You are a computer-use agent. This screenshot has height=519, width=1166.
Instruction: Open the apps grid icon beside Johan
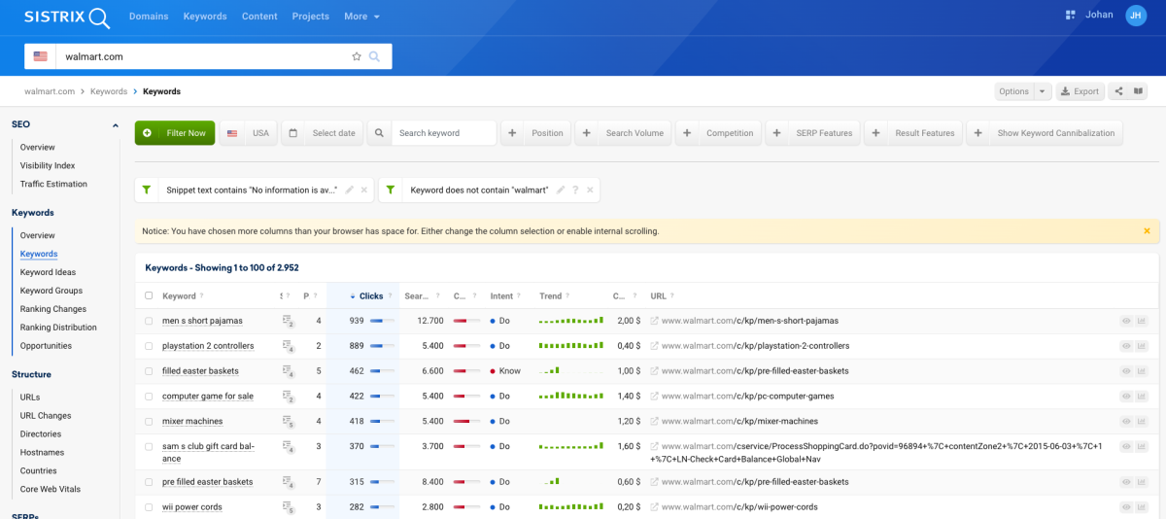1070,15
